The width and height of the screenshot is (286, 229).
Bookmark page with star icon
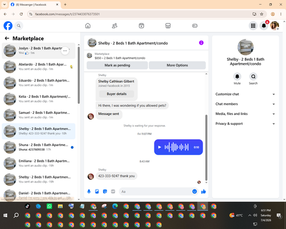[261, 14]
